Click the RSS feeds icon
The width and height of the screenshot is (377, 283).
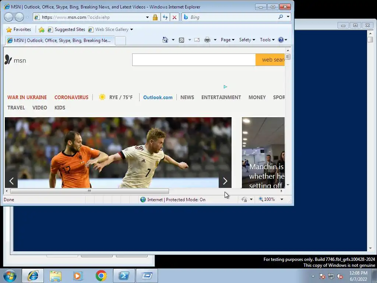182,40
